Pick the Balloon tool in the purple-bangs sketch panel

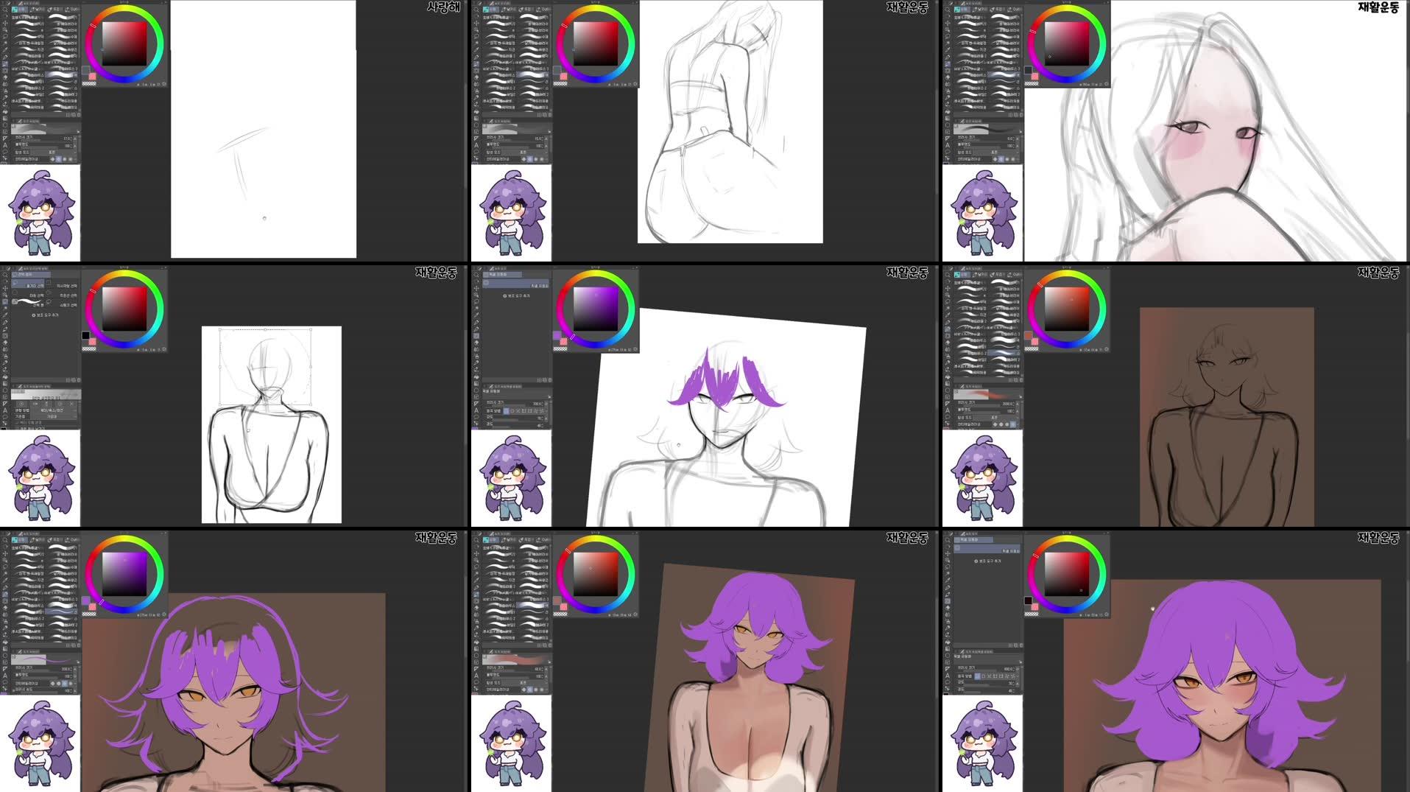pos(476,418)
